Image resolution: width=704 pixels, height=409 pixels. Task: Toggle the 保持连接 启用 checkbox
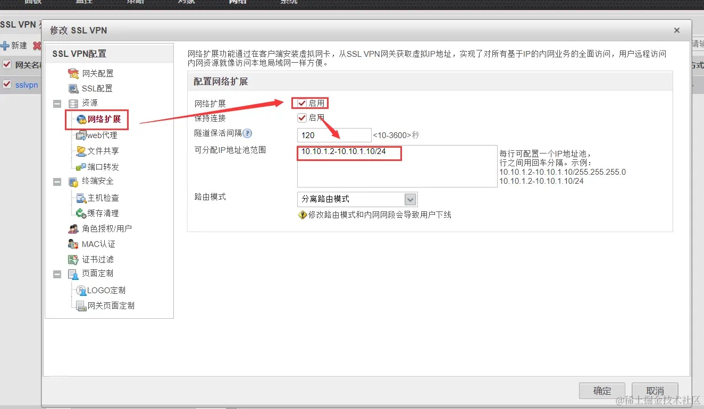click(x=302, y=117)
